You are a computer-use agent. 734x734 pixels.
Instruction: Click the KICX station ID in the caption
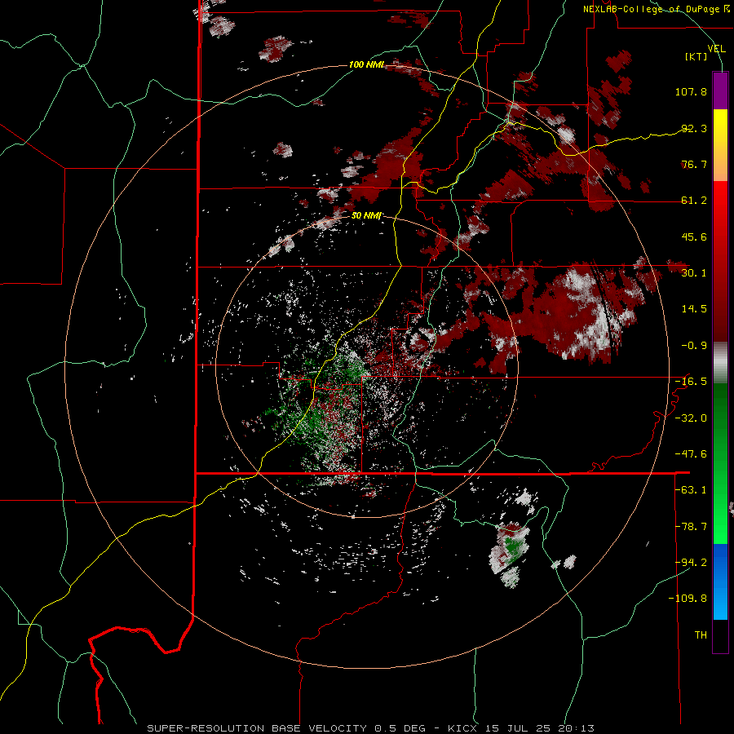coord(463,728)
